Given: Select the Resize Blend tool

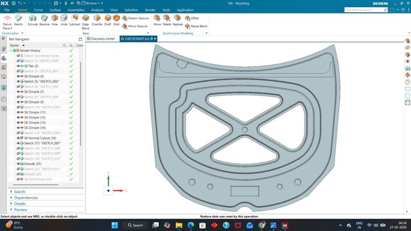Looking at the screenshot, I should pyautogui.click(x=196, y=26).
